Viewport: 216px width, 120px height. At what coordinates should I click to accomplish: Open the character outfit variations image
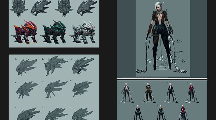(x=162, y=100)
